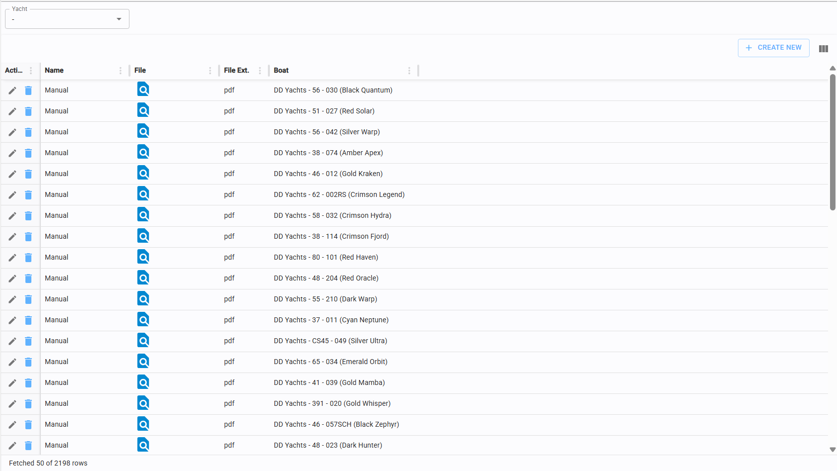Viewport: 837px width, 471px height.
Task: Delete the Gold Whisper manual row
Action: (x=28, y=404)
